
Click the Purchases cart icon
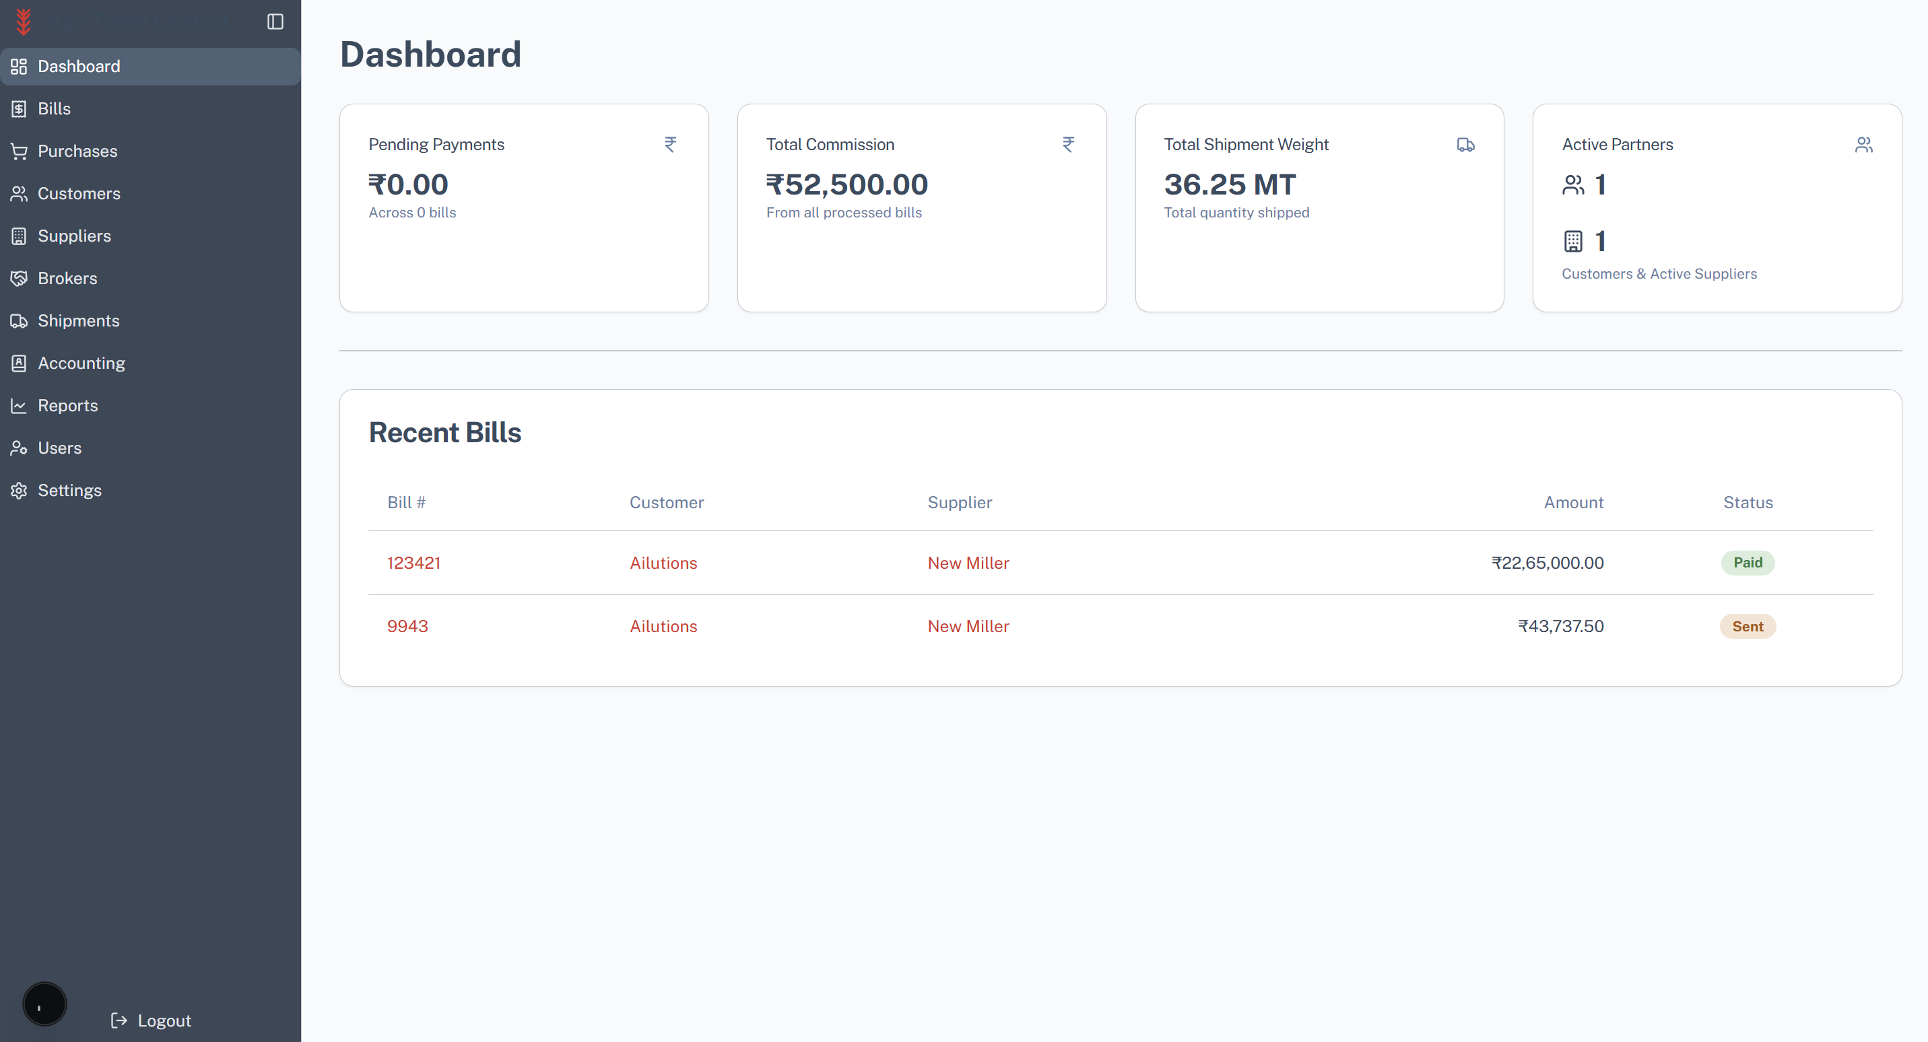click(19, 151)
